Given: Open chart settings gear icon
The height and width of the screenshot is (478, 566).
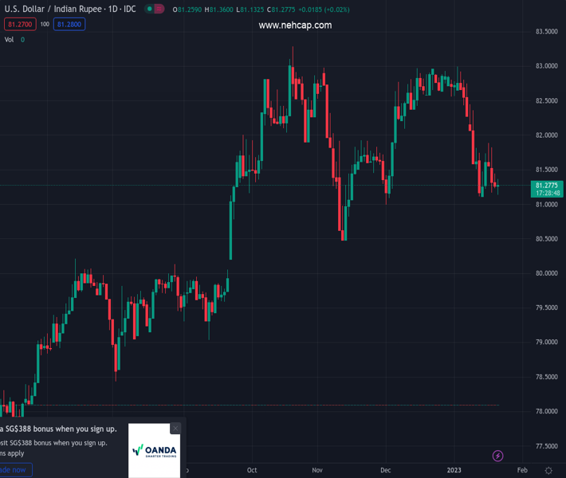Looking at the screenshot, I should coord(548,471).
